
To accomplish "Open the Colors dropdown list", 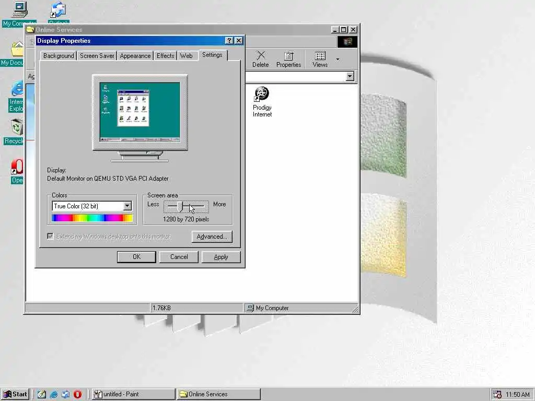I will [x=127, y=206].
